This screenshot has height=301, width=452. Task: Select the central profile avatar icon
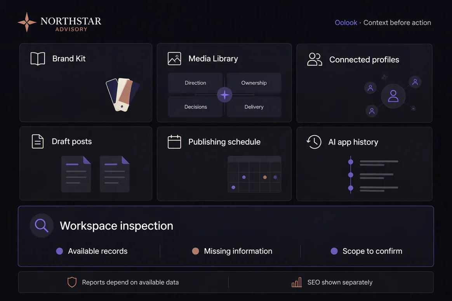[393, 96]
